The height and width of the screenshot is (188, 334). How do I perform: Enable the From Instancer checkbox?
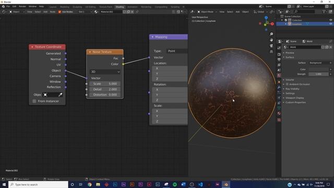click(34, 101)
